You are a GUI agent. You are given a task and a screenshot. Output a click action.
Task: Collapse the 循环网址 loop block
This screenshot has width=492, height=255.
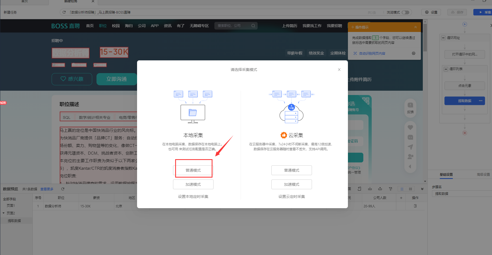[x=443, y=38]
